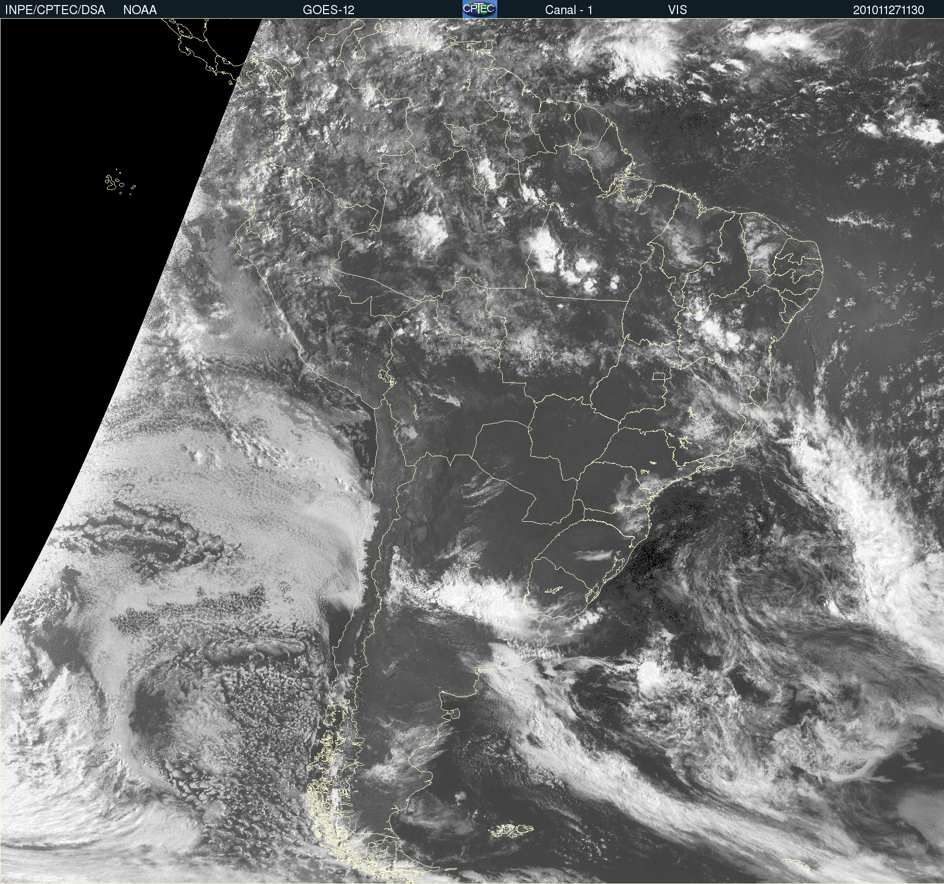The image size is (944, 884).
Task: Select the 201011271130 timestamp
Action: pyautogui.click(x=888, y=10)
